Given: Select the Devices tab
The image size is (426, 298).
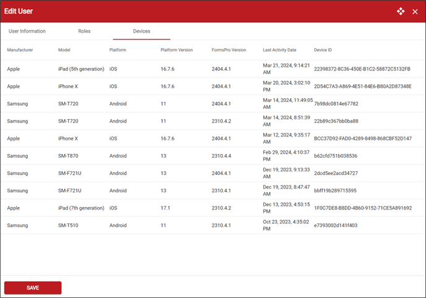Looking at the screenshot, I should coord(142,31).
